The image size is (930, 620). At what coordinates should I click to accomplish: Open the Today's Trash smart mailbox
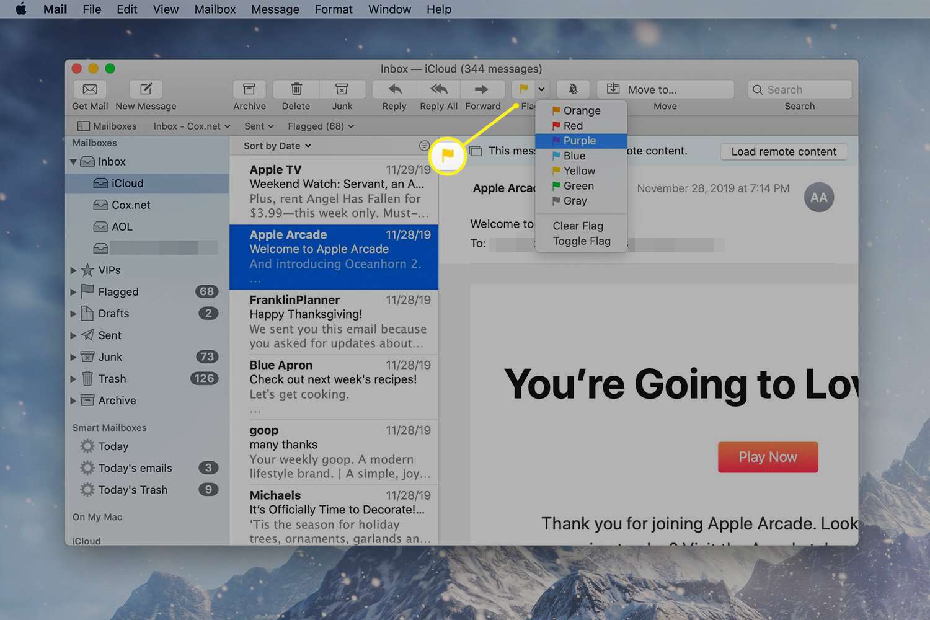147,490
